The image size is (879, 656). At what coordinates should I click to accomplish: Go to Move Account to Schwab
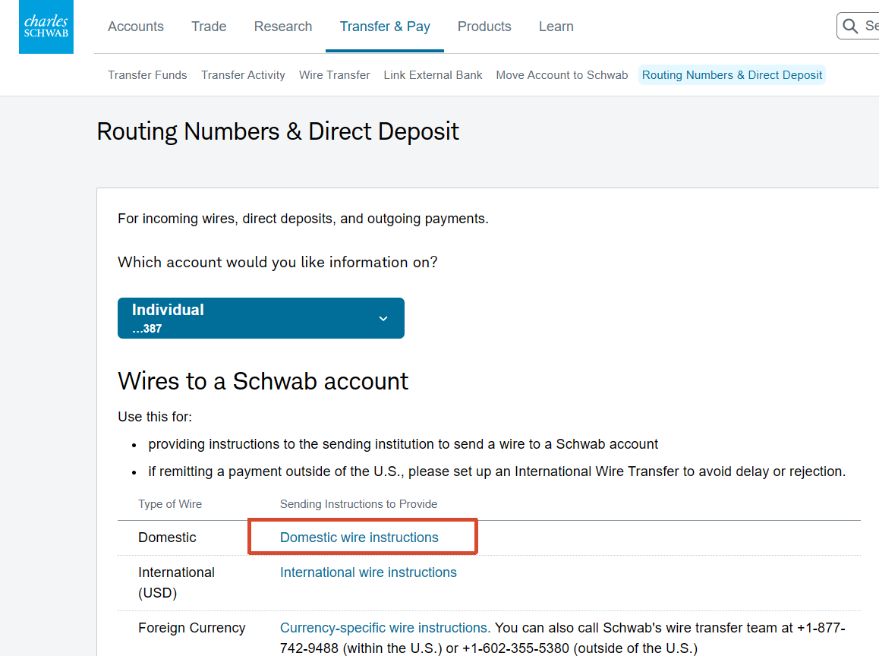coord(562,75)
